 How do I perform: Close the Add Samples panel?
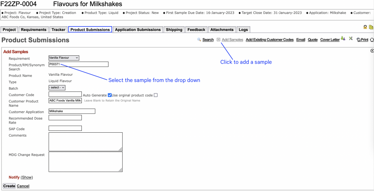(x=372, y=51)
